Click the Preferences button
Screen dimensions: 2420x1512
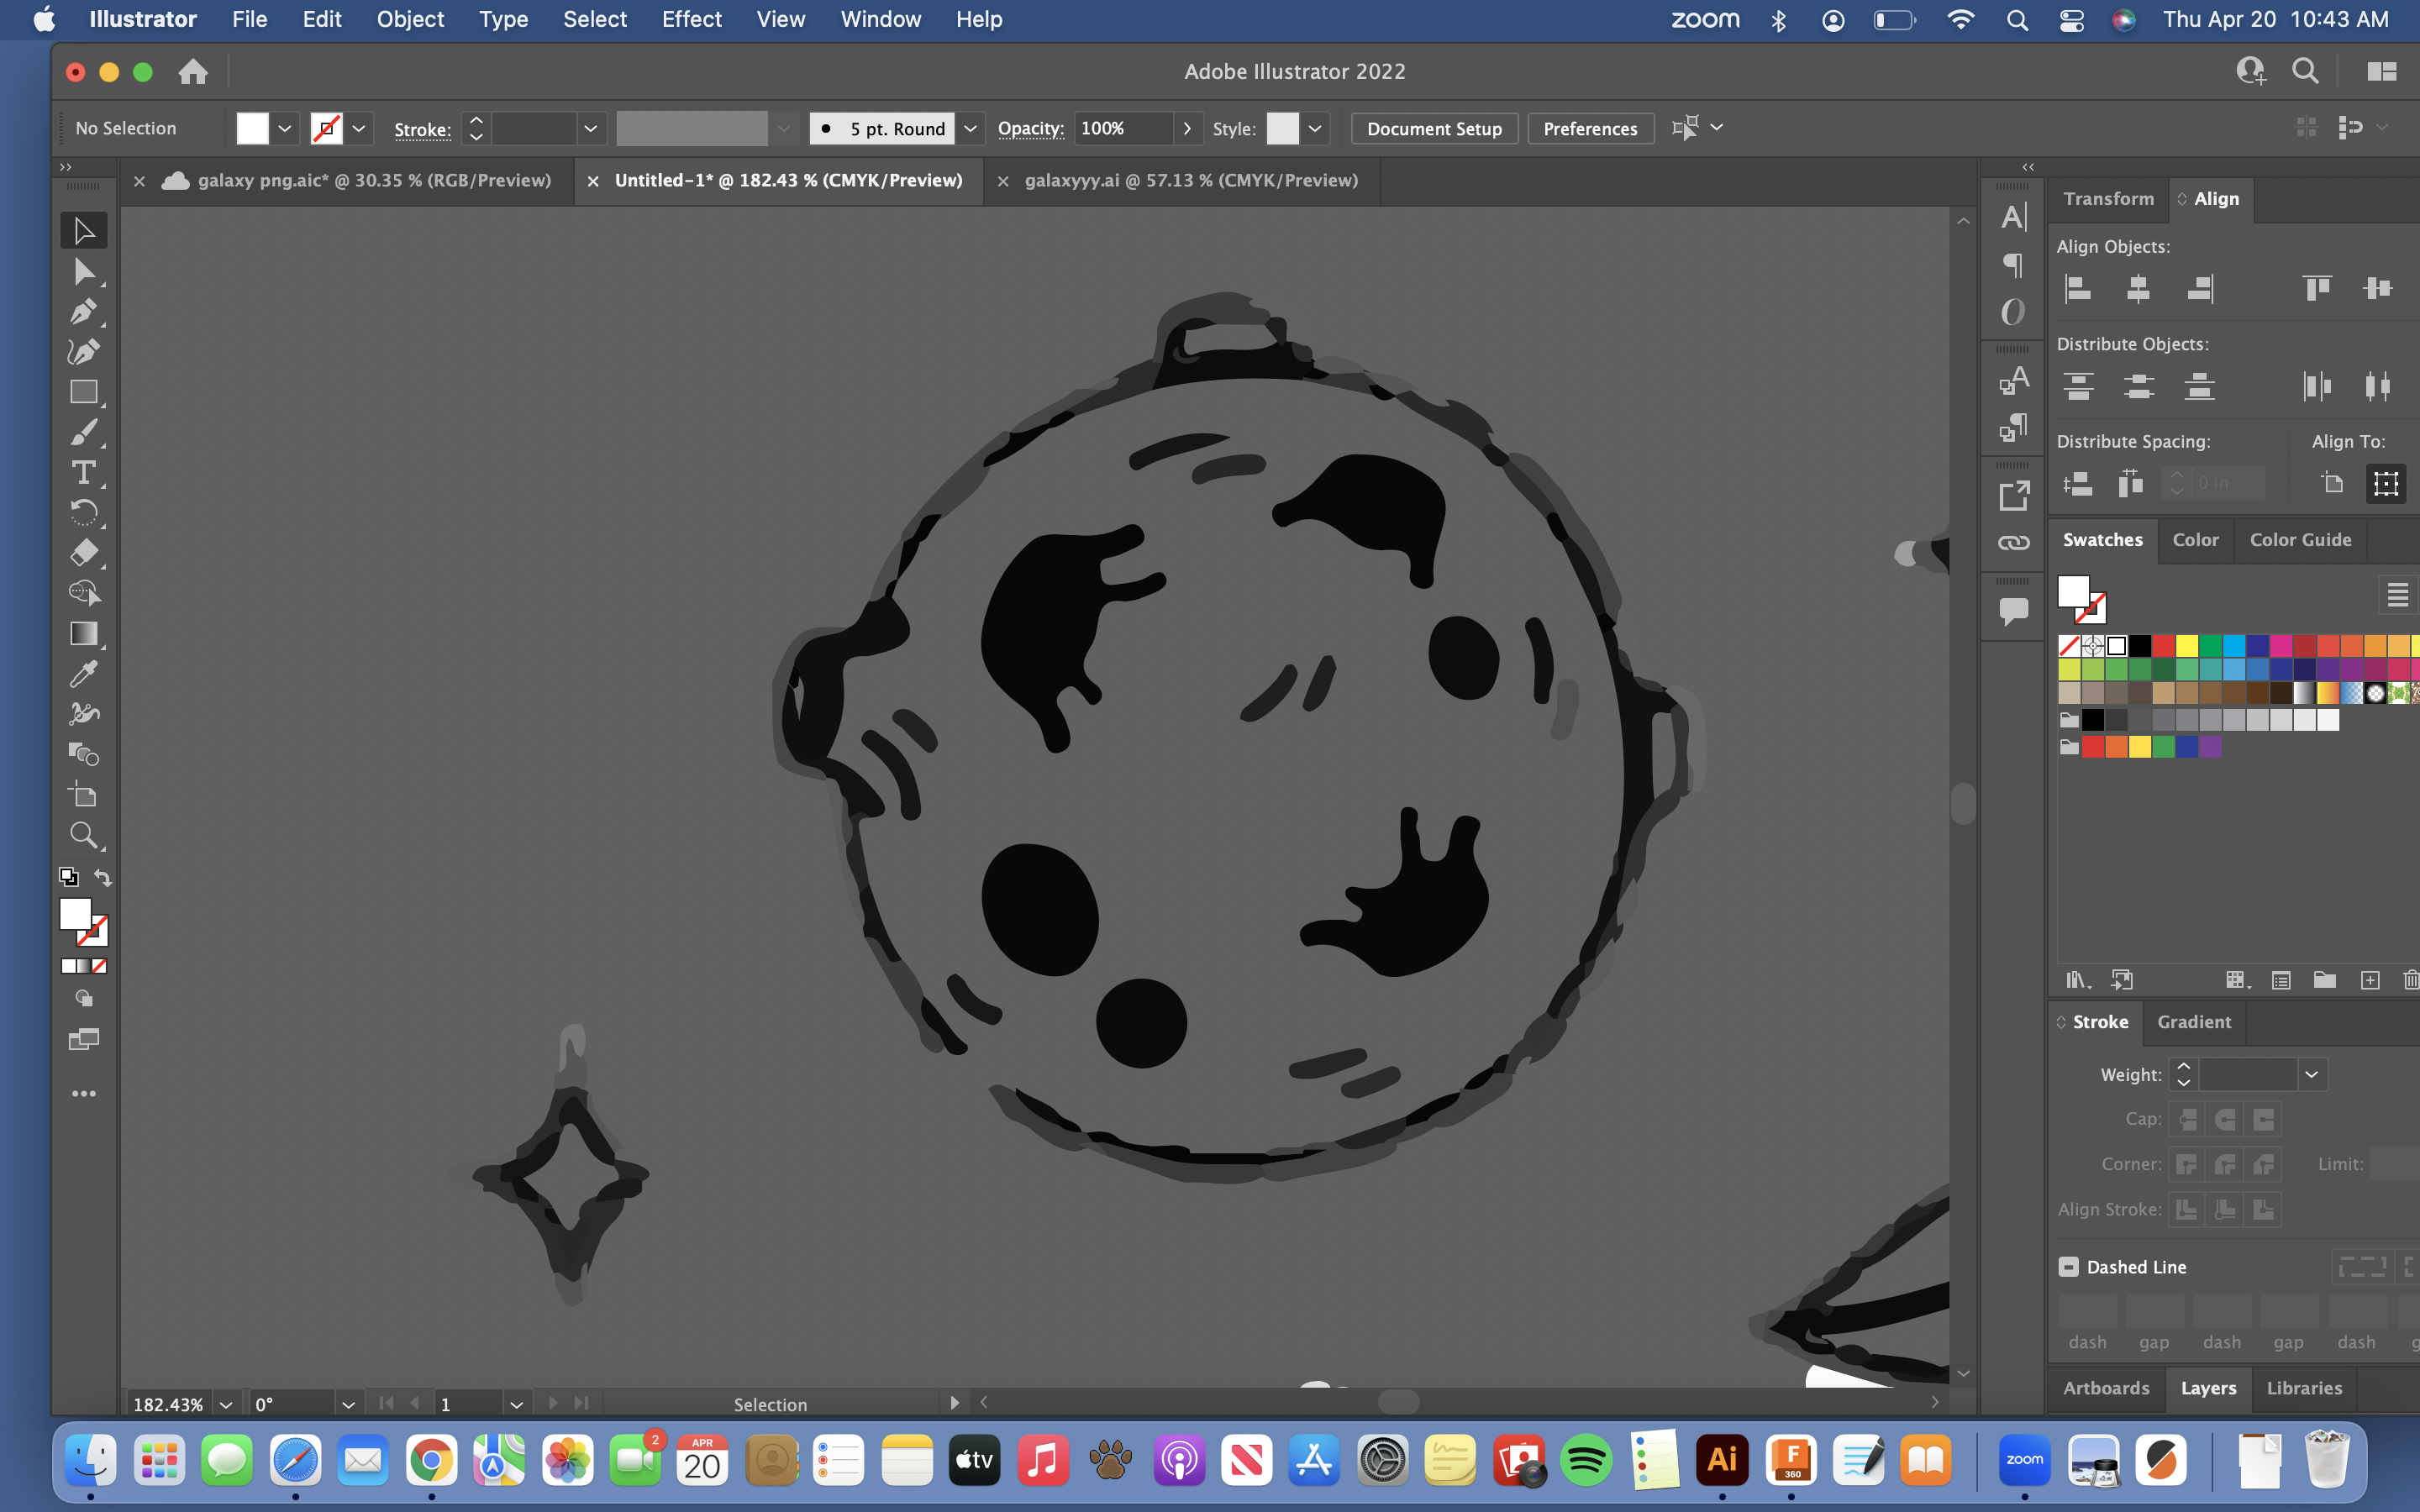click(x=1589, y=127)
